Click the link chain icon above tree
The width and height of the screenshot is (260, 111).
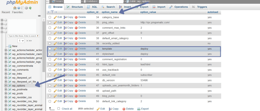tap(39, 16)
